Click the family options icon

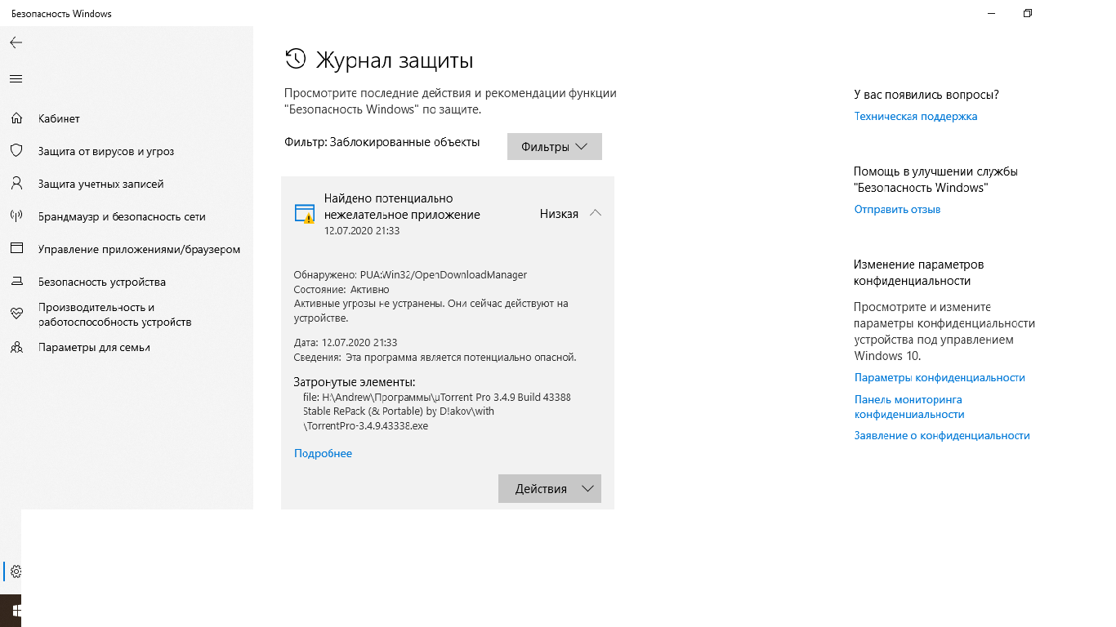click(x=16, y=347)
